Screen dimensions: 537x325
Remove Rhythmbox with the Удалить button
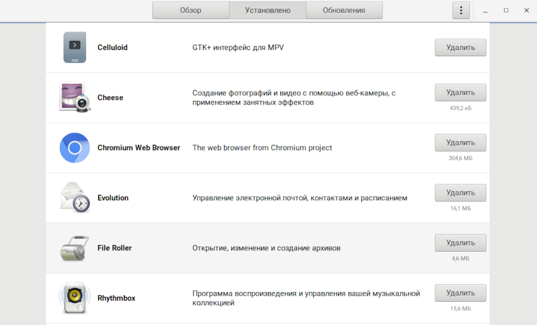(x=460, y=293)
